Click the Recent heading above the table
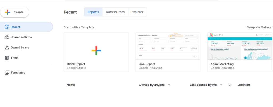This screenshot has height=107, width=273. pos(70,12)
